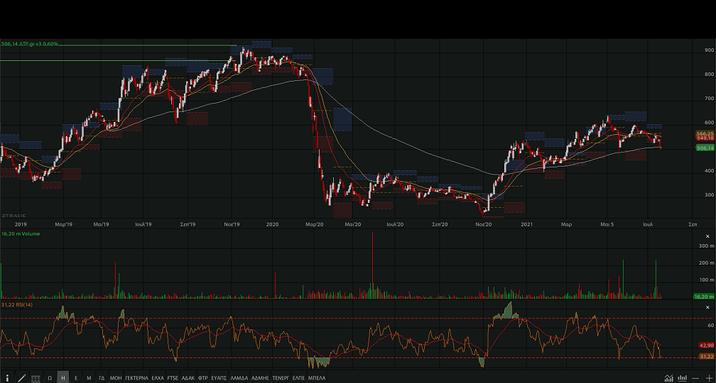This screenshot has height=383, width=716.
Task: Open the indicators bar-chart icon
Action: (682, 378)
